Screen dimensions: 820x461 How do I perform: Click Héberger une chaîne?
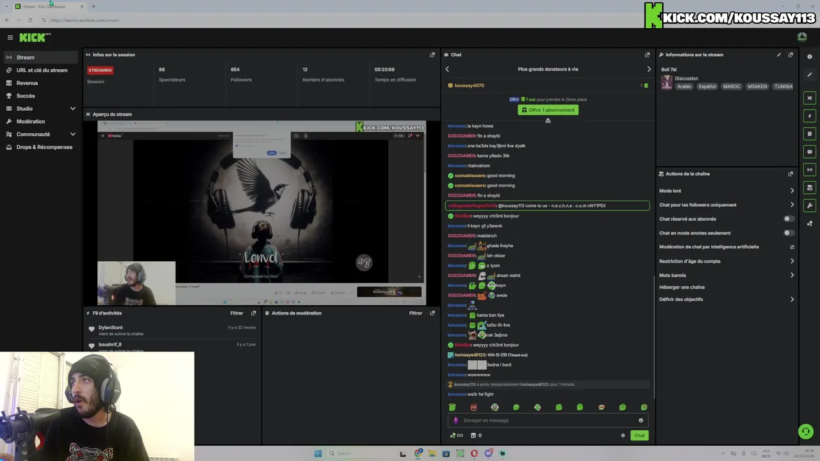tap(682, 287)
